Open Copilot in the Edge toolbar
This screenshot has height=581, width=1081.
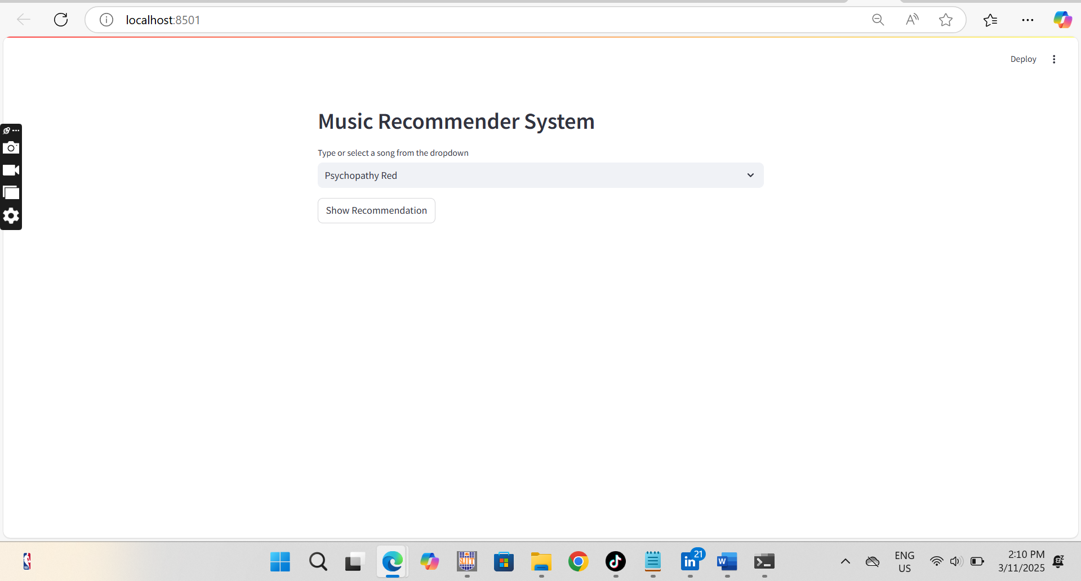coord(1062,20)
